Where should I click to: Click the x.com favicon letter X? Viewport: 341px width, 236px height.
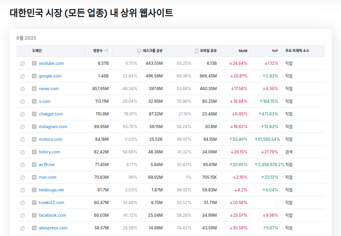[34, 101]
